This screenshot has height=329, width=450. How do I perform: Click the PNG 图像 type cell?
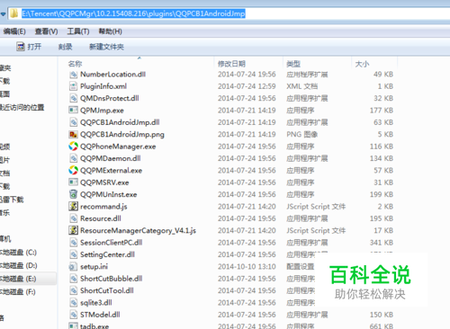coord(301,134)
